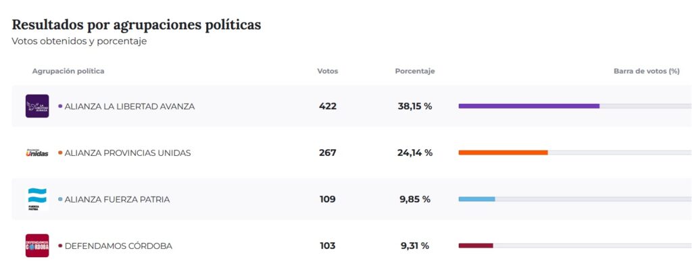Click the La Libertad Avanza party logo
The height and width of the screenshot is (274, 692).
point(37,106)
